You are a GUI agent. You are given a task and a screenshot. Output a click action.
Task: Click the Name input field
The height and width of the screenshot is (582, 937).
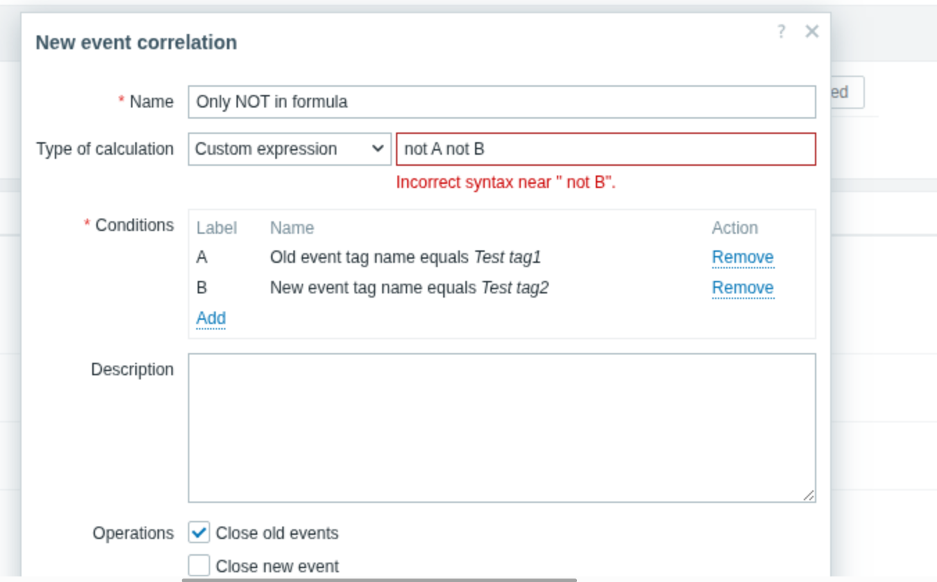tap(501, 102)
